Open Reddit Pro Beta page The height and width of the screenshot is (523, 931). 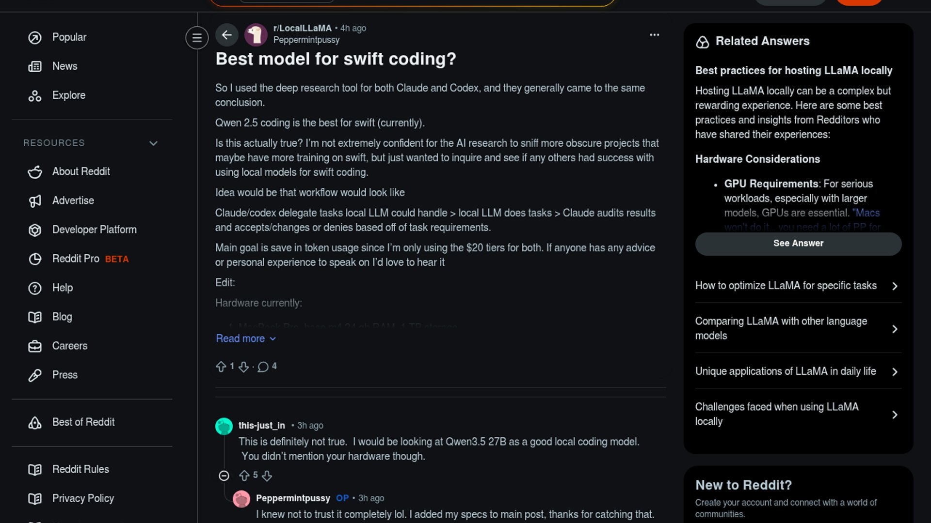90,259
